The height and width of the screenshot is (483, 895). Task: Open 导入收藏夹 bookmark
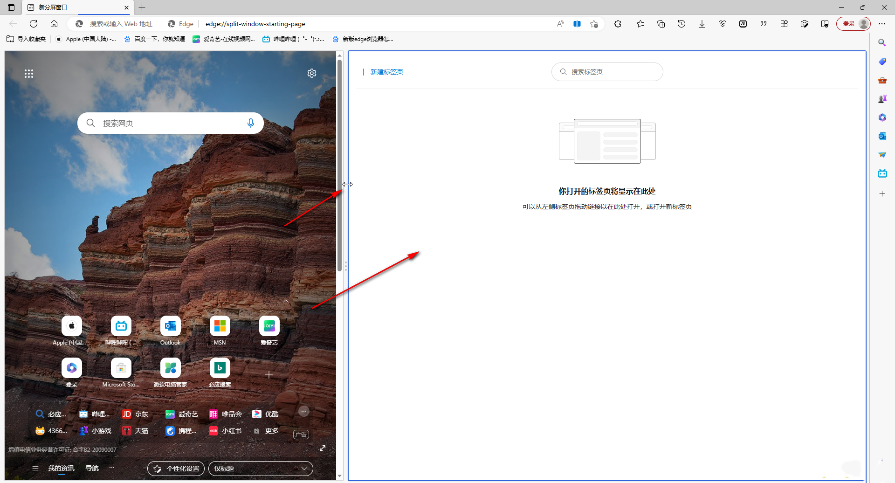[27, 39]
